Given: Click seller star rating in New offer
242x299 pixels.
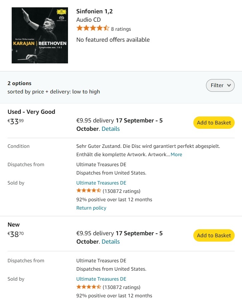Looking at the screenshot, I should [x=89, y=287].
